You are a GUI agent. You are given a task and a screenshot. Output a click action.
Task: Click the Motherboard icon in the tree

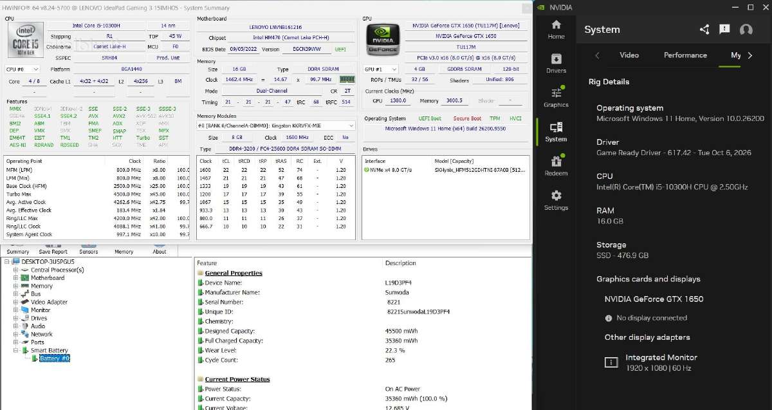[26, 278]
